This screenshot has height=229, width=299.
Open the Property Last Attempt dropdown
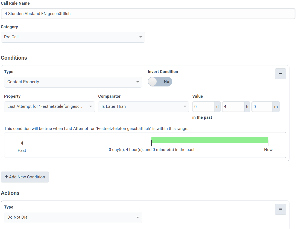(x=49, y=106)
